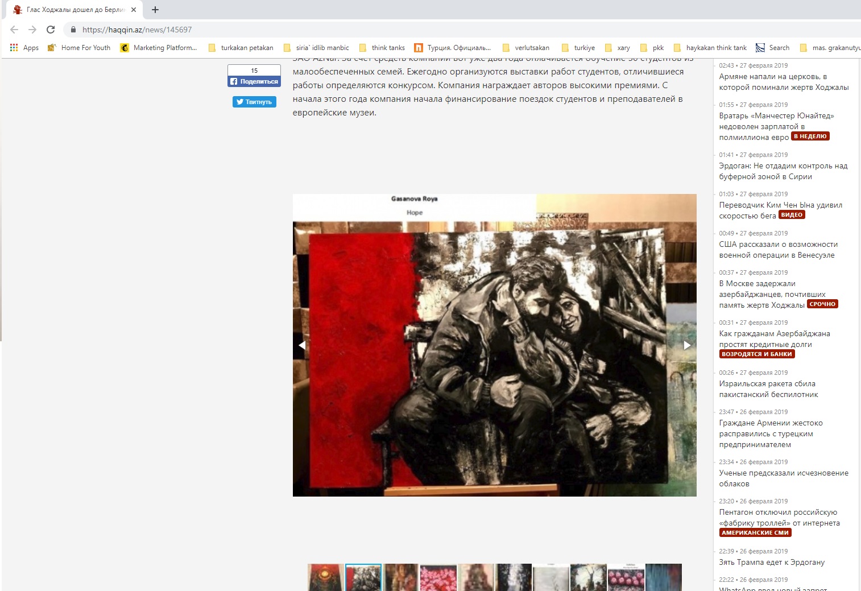Open the pkk bookmark folder

point(652,48)
